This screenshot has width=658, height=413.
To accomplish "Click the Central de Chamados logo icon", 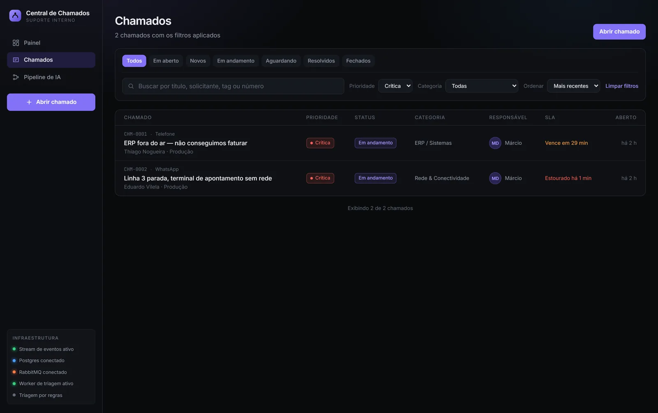I will tap(15, 16).
